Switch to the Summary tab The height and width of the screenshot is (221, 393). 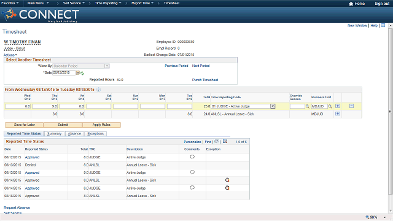point(55,134)
